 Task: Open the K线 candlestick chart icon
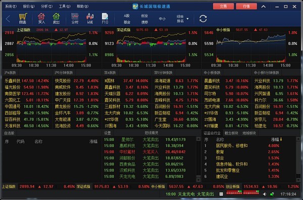pos(90,19)
